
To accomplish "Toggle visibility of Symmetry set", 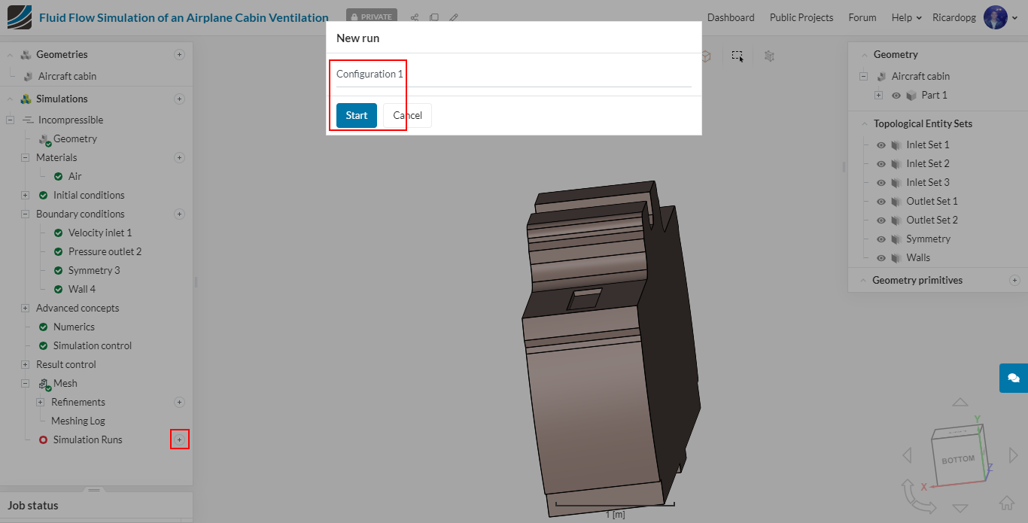I will tap(881, 239).
